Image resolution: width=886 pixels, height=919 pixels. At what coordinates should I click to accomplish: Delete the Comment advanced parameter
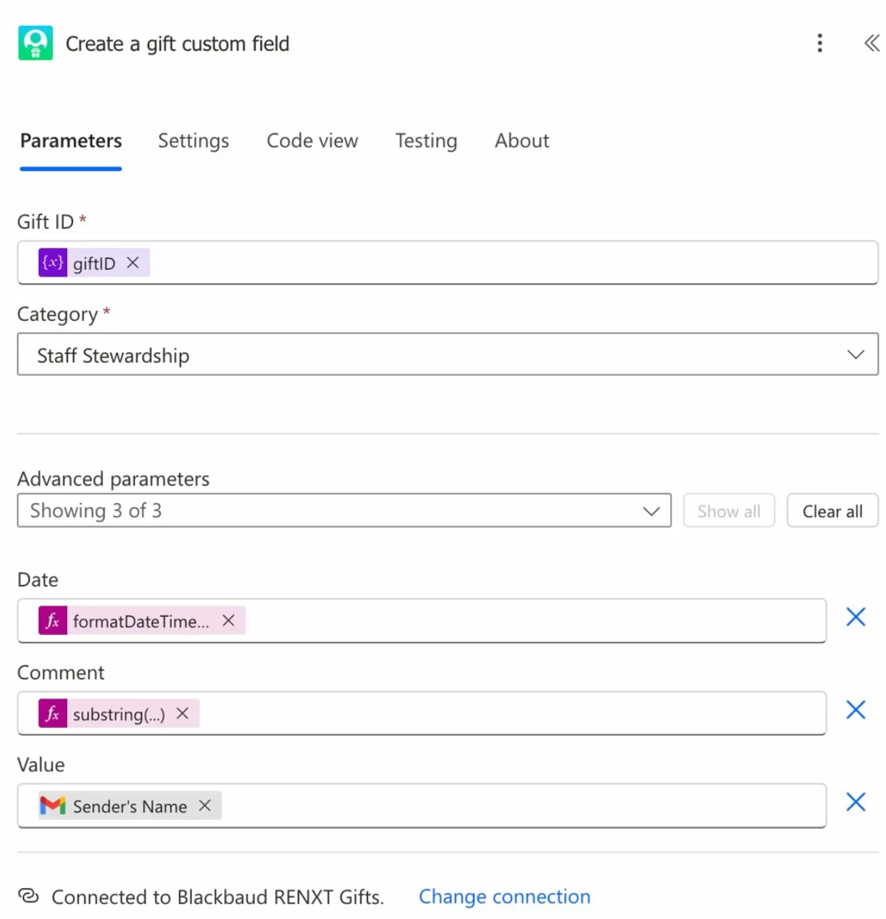(x=855, y=710)
